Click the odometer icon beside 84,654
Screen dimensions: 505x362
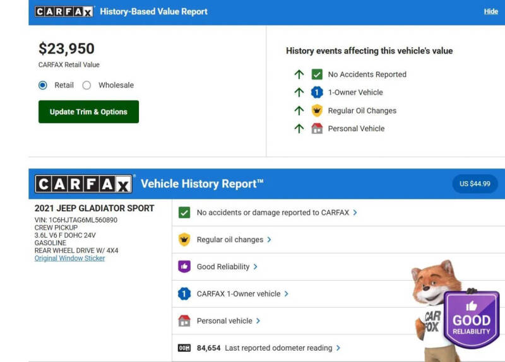click(x=184, y=347)
